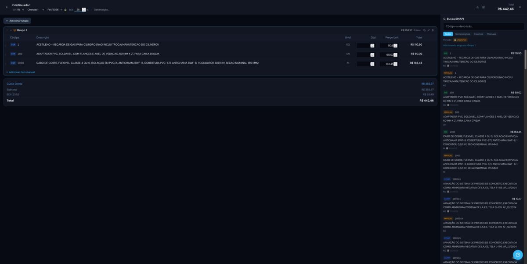Duplicate Grupo 1 using the copy icon
527x264 pixels.
pyautogui.click(x=424, y=30)
